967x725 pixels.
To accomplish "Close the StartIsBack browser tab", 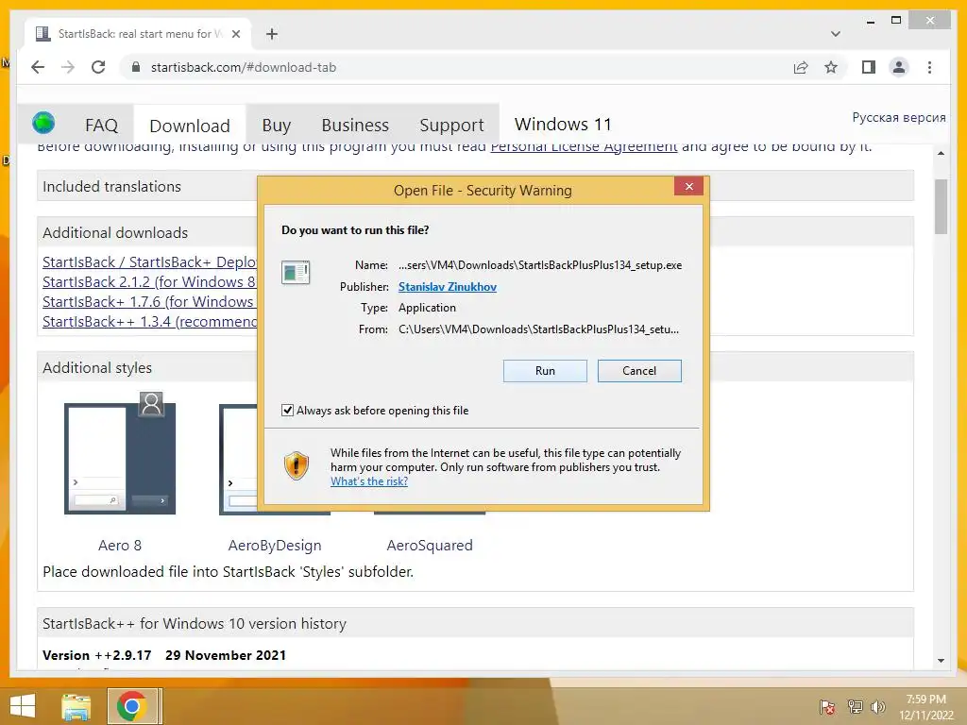I will coord(235,34).
